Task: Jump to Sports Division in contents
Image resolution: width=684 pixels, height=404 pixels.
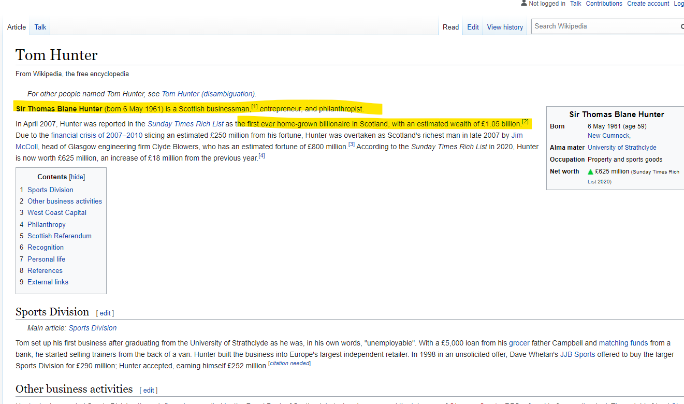Action: click(x=50, y=190)
